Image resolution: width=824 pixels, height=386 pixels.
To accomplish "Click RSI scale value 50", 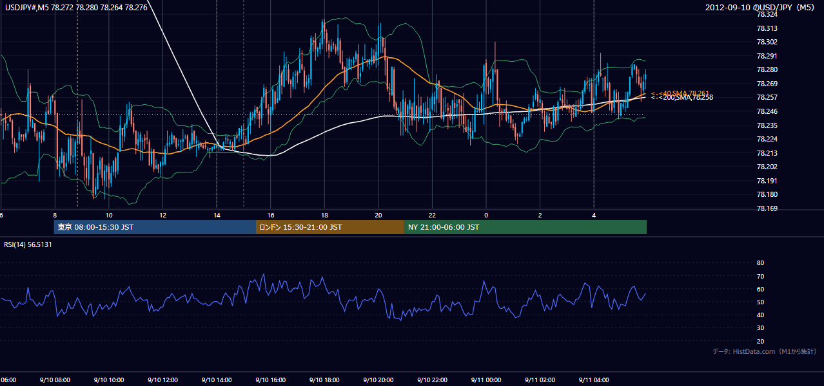I will point(760,302).
